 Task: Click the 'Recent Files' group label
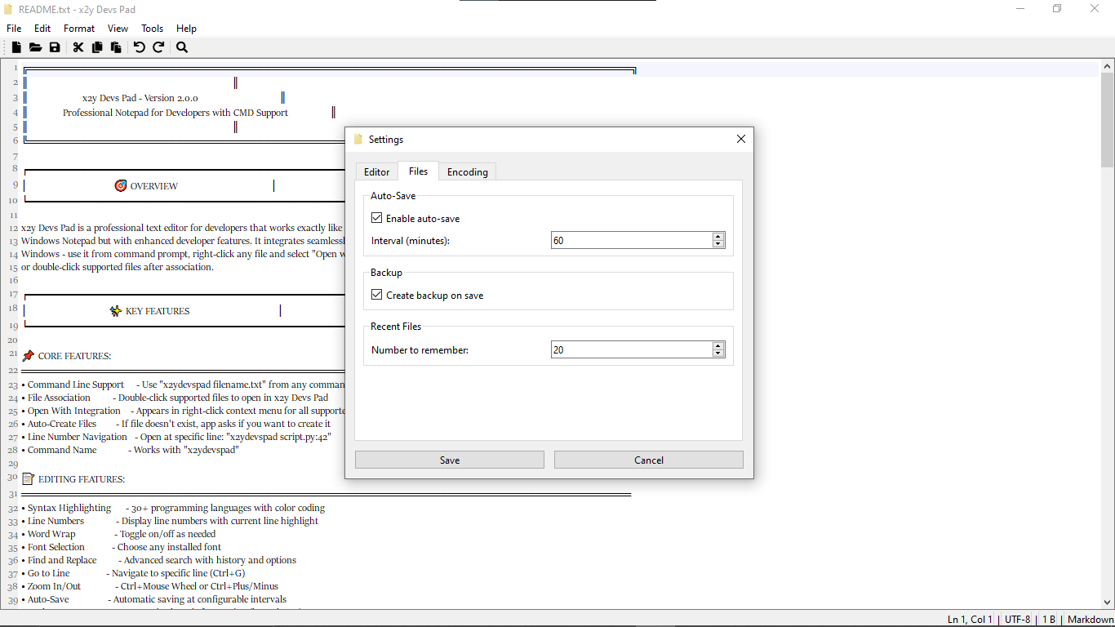[x=396, y=327]
